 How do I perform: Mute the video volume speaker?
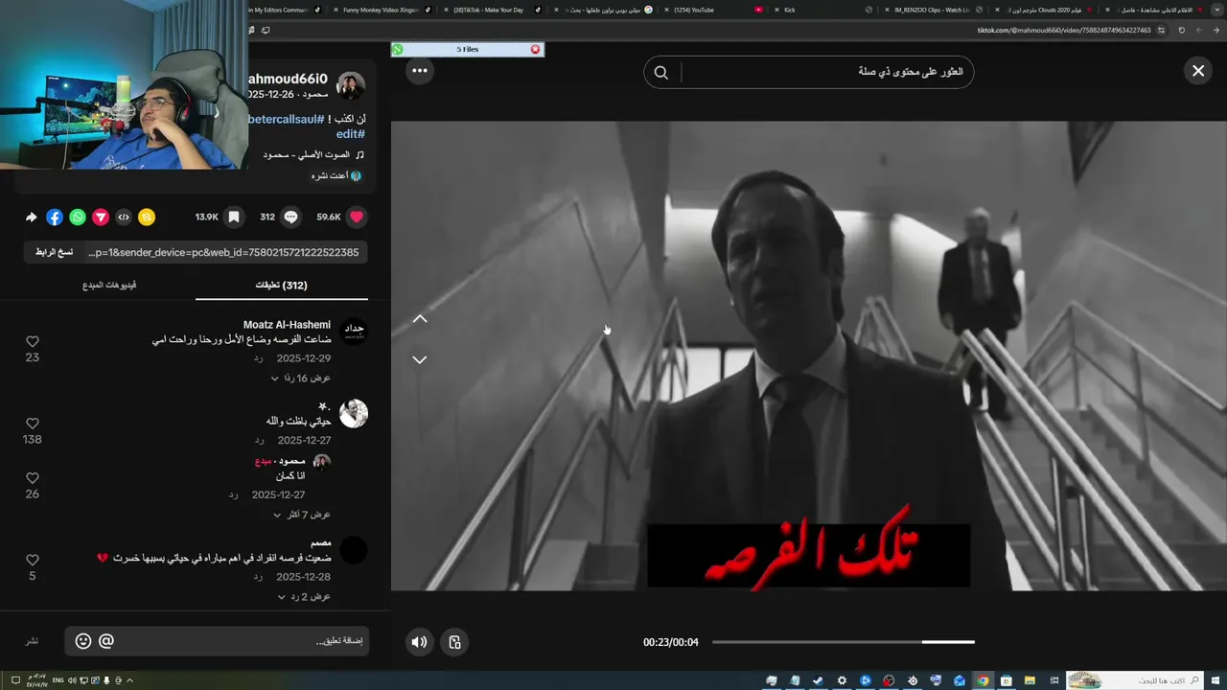pos(419,642)
